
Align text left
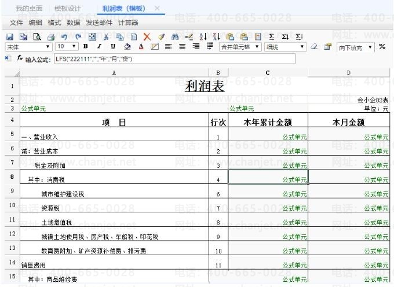[x=169, y=46]
